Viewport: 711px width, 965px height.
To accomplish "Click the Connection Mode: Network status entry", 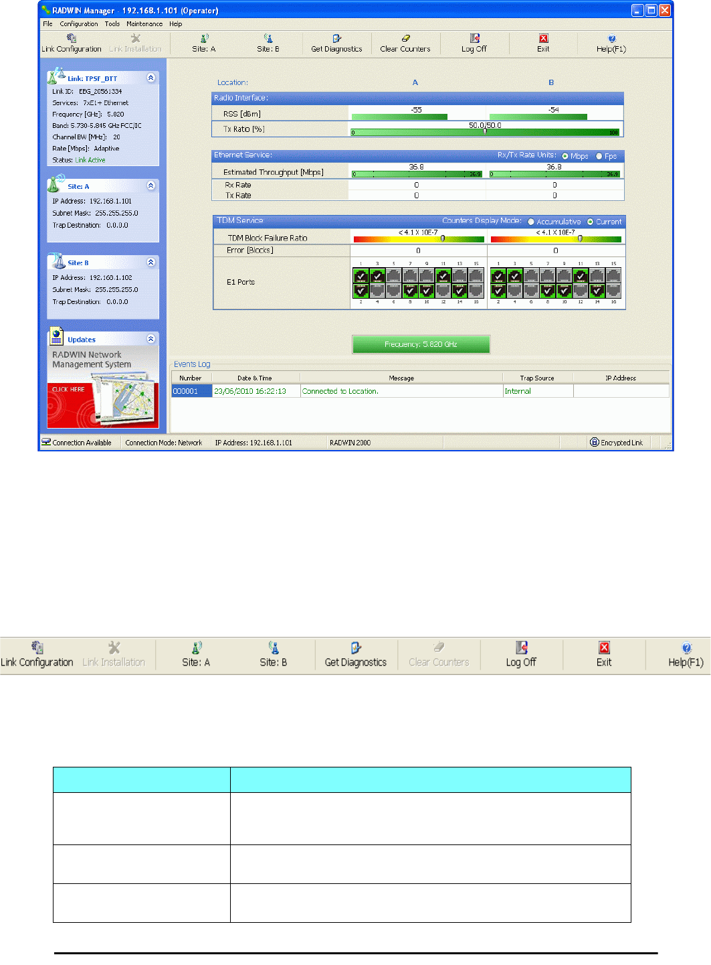I will (164, 443).
